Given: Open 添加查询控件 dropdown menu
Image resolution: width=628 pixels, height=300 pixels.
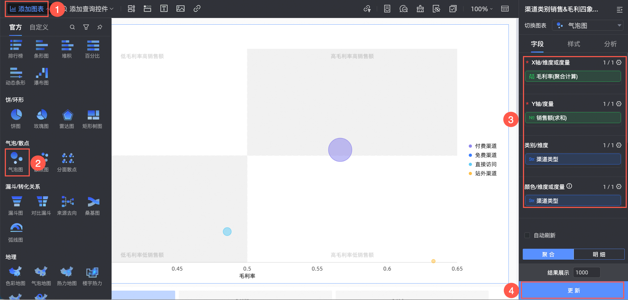Looking at the screenshot, I should (89, 9).
